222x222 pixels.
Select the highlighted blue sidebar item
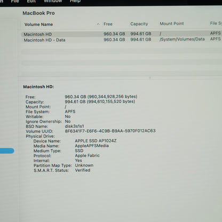coord(7,150)
